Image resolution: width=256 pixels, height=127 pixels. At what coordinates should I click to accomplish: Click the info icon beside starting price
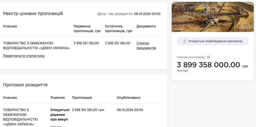click(208, 57)
